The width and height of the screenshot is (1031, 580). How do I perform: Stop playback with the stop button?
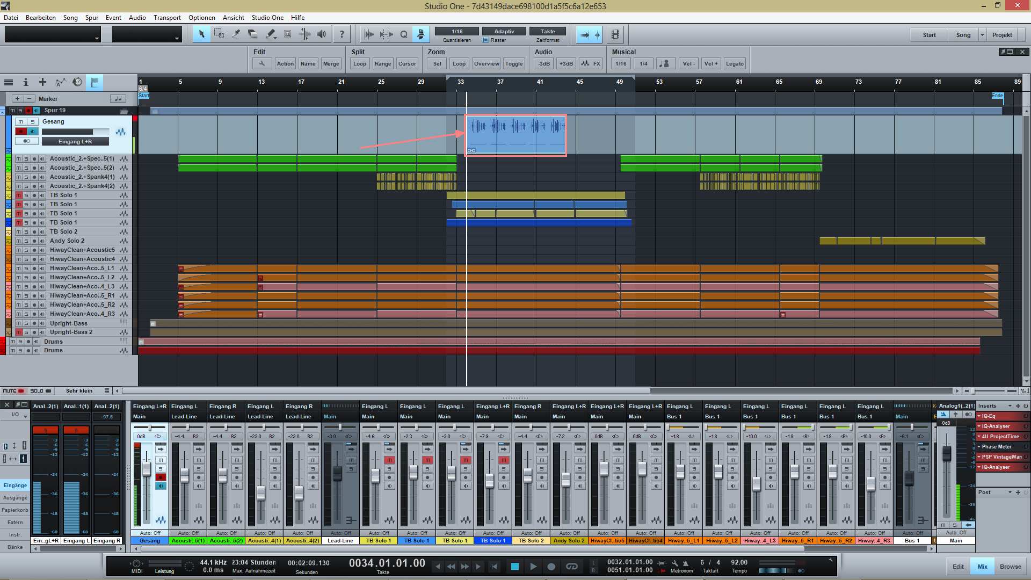click(515, 567)
